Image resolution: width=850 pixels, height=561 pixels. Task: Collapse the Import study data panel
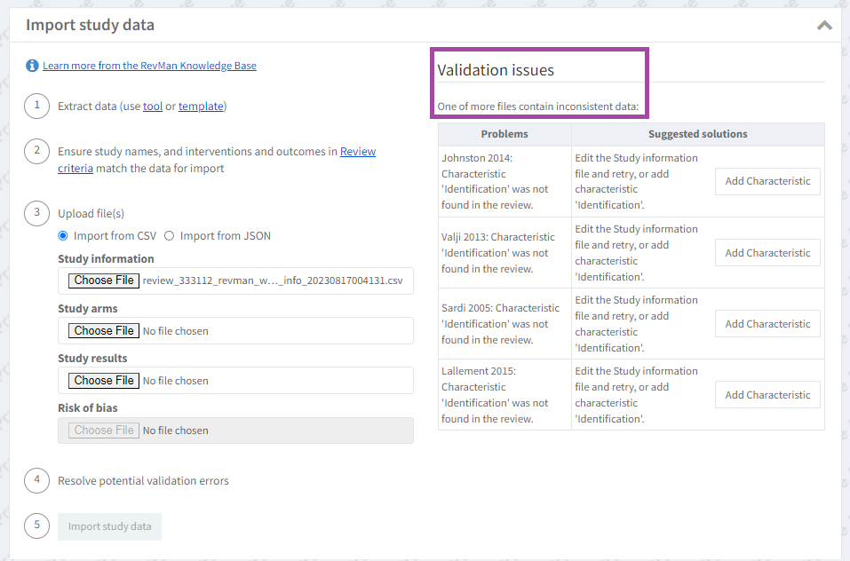[824, 25]
